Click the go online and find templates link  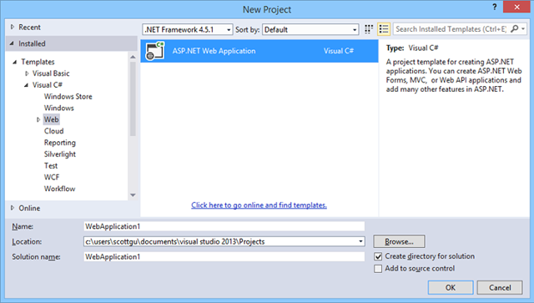[259, 205]
